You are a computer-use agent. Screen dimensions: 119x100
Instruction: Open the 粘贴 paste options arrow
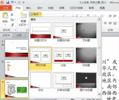pos(5,25)
